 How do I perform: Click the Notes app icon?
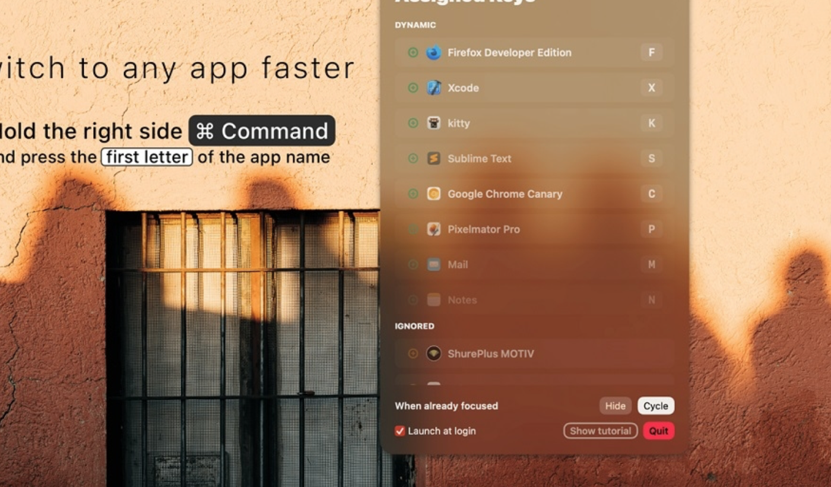coord(434,300)
